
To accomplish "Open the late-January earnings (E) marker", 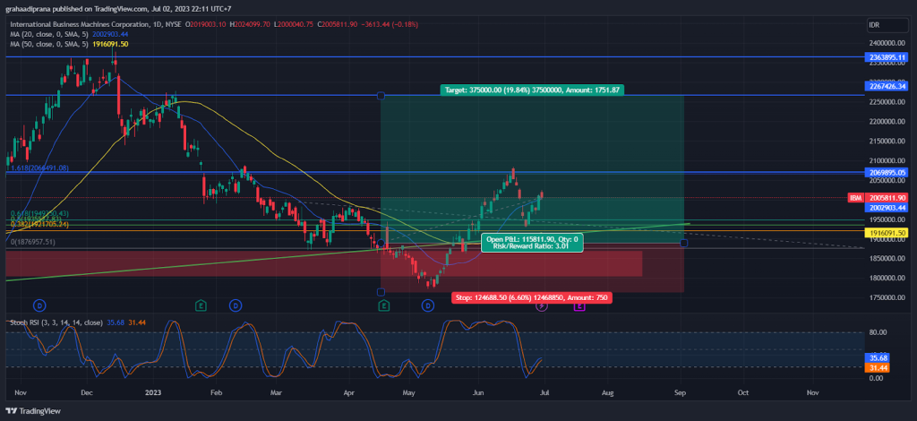I will pos(201,305).
